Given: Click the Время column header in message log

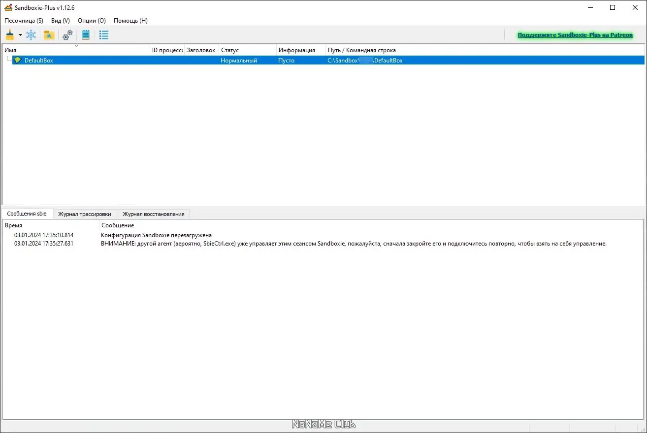Looking at the screenshot, I should (51, 225).
